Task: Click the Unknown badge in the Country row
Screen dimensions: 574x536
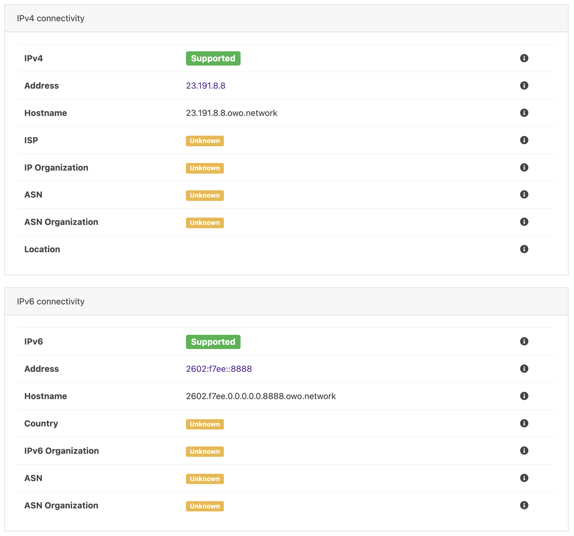Action: tap(205, 424)
